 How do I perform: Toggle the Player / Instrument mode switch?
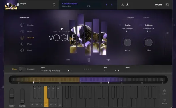[22, 69]
